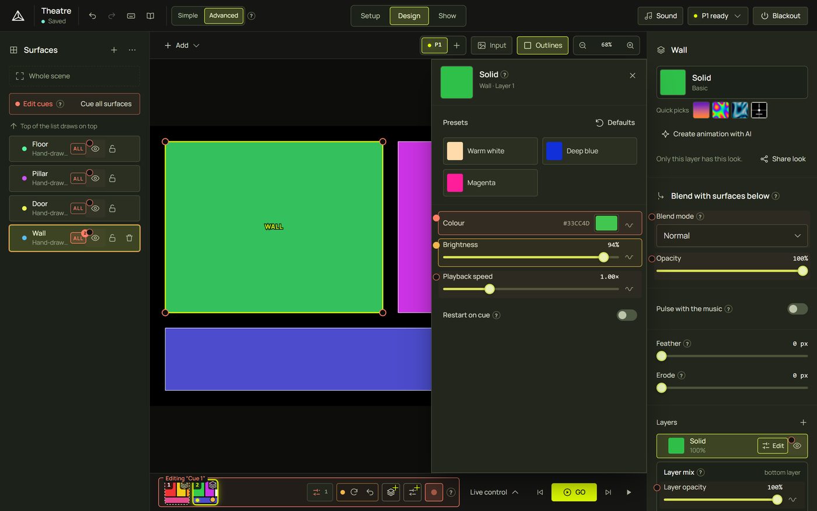817x511 pixels.
Task: Click Share look
Action: pos(783,159)
